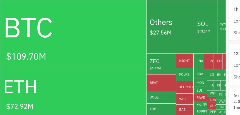Viewport: 240px width, 115px height.
Task: Select the ETH $72.92M block
Action: [x=73, y=92]
